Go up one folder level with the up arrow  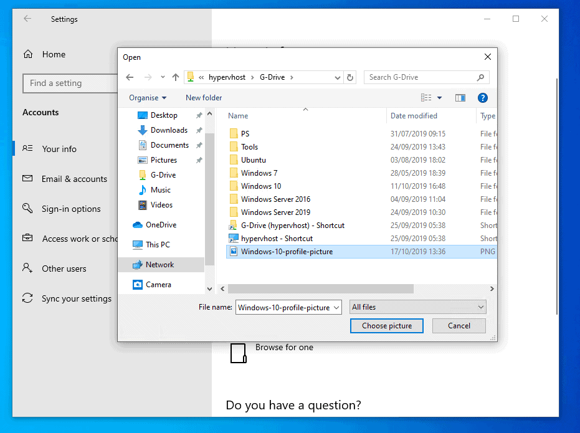pos(176,77)
